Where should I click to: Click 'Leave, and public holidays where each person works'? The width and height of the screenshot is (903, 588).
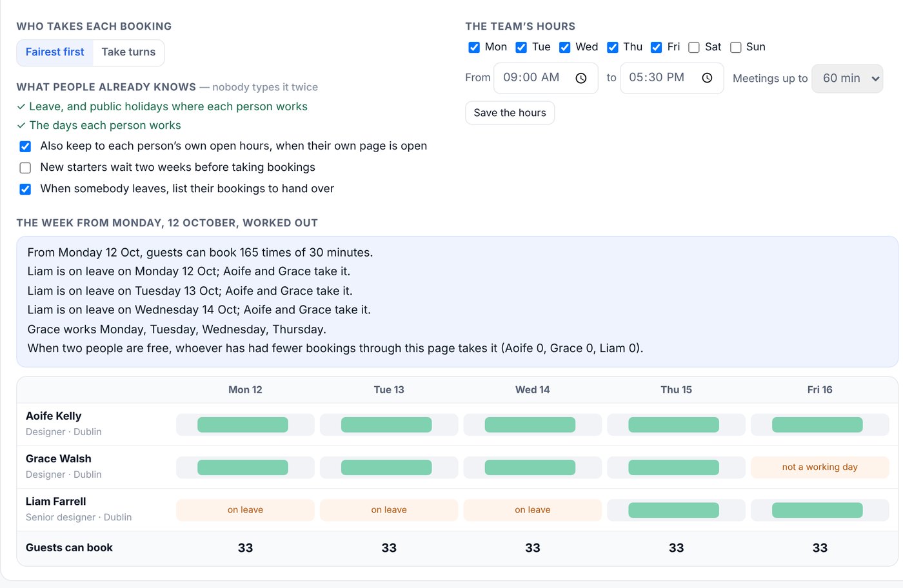tap(168, 106)
